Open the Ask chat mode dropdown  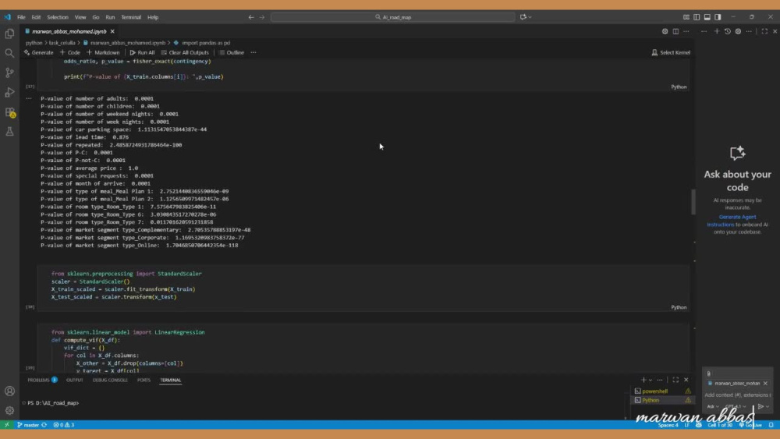[713, 407]
